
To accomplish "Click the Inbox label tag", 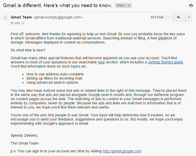I will [x=121, y=5].
